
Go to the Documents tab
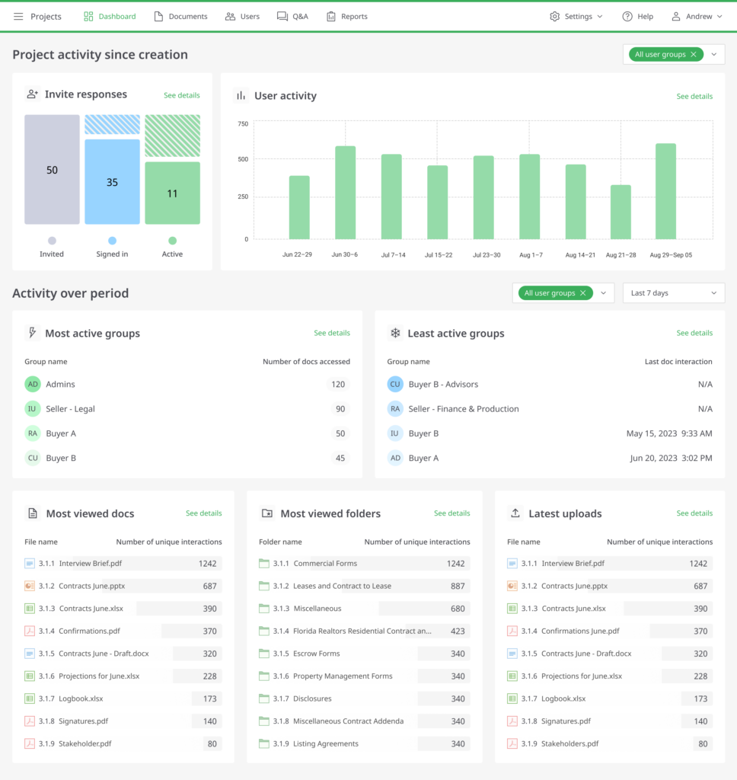point(180,16)
